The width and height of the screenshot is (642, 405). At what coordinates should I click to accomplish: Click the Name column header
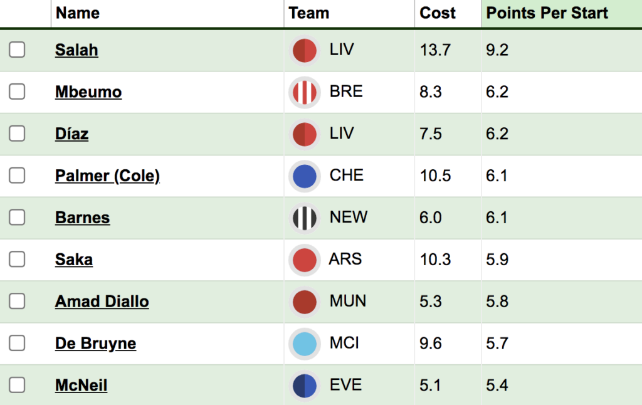[77, 13]
